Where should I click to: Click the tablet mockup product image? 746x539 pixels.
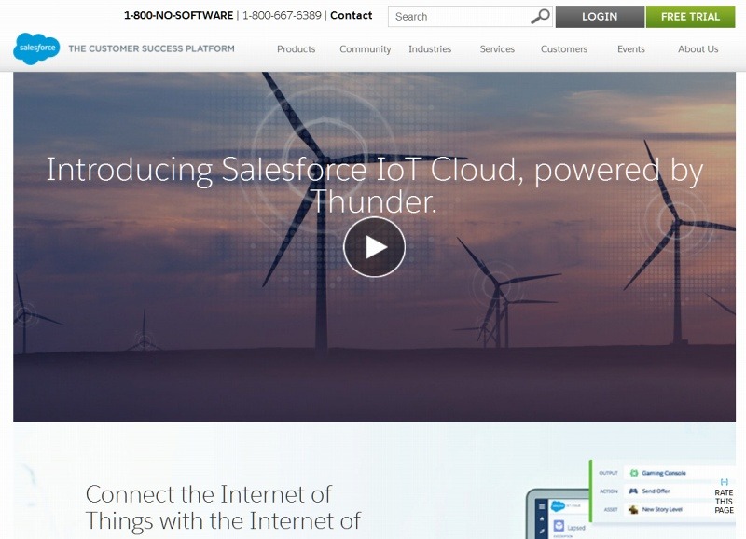[x=559, y=514]
